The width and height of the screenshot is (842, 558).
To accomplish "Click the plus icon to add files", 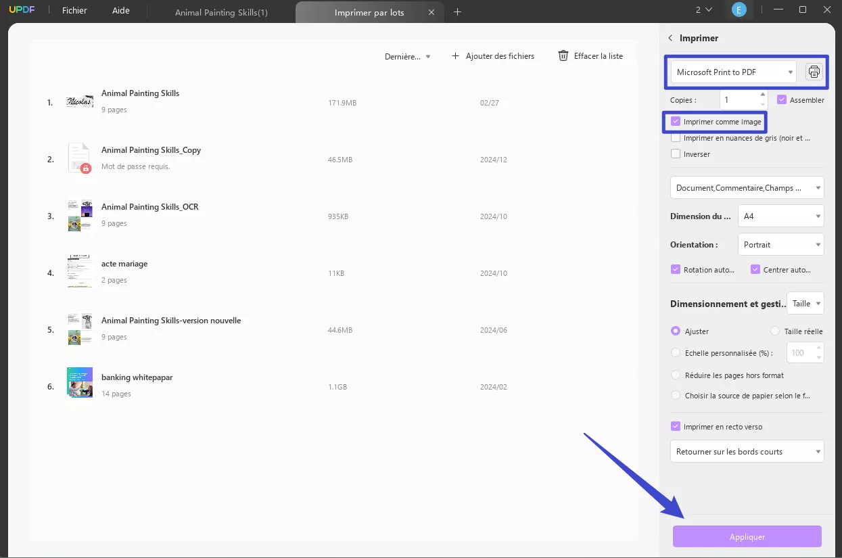I will pos(455,56).
